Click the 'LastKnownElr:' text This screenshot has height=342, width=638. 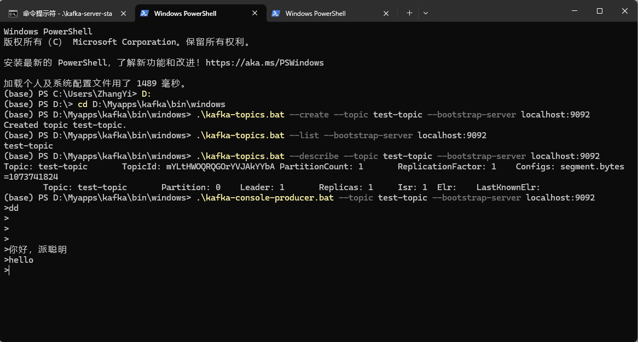[508, 187]
